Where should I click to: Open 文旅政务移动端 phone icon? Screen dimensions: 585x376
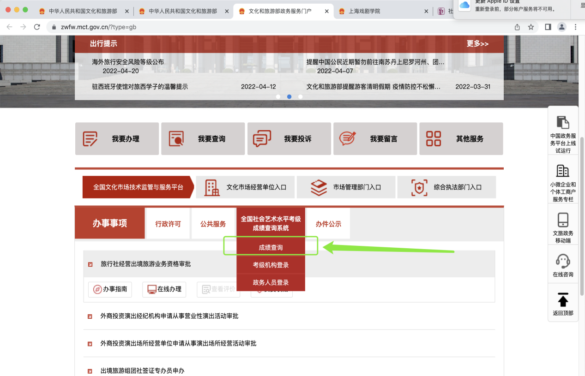(563, 220)
